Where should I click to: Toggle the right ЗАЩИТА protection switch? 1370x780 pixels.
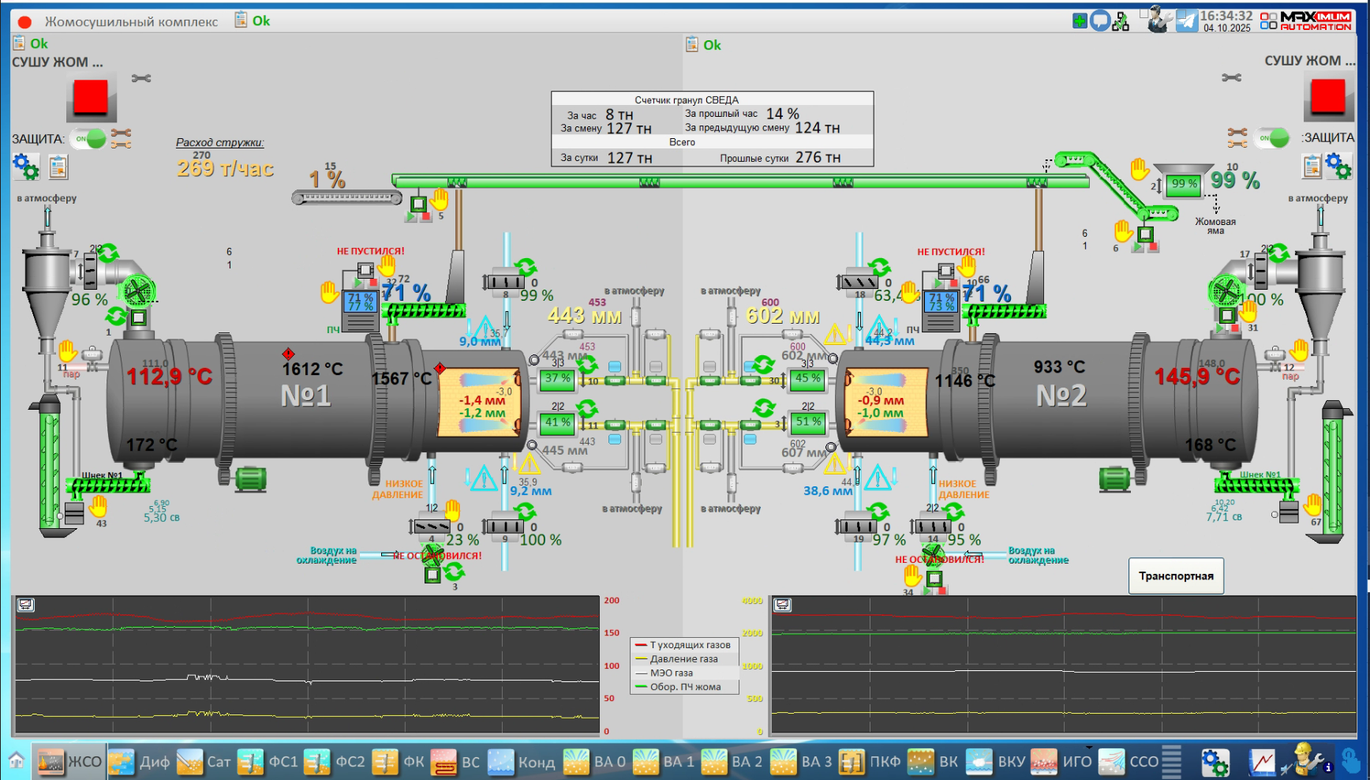1272,138
